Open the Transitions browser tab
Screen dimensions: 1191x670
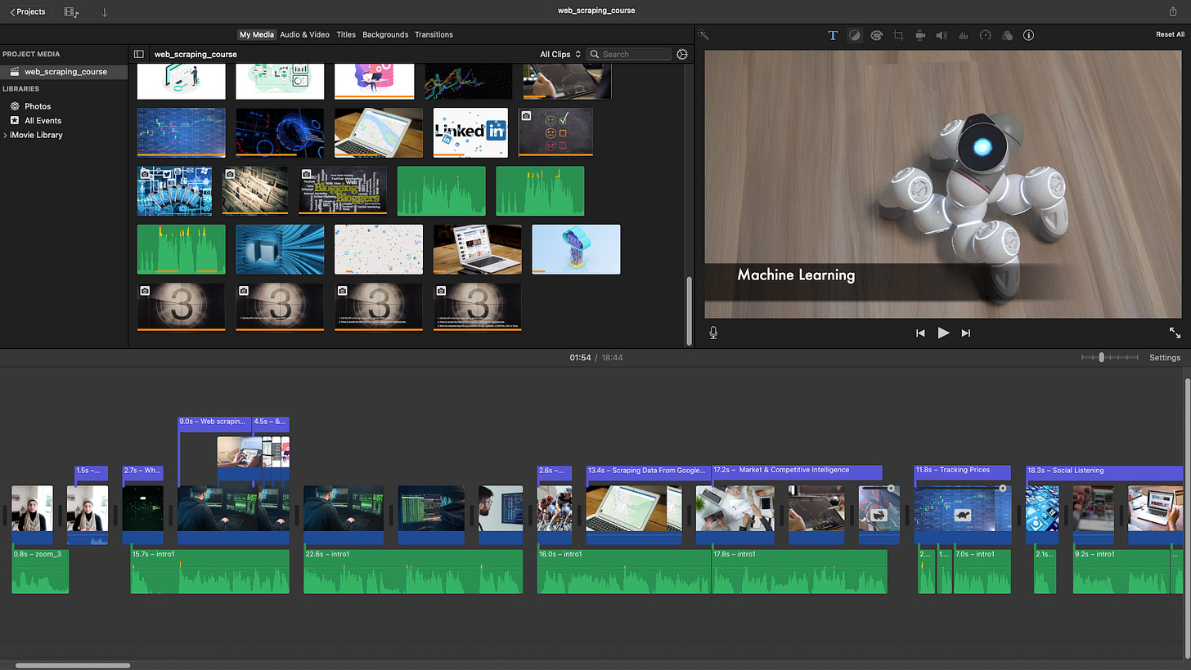pos(434,34)
